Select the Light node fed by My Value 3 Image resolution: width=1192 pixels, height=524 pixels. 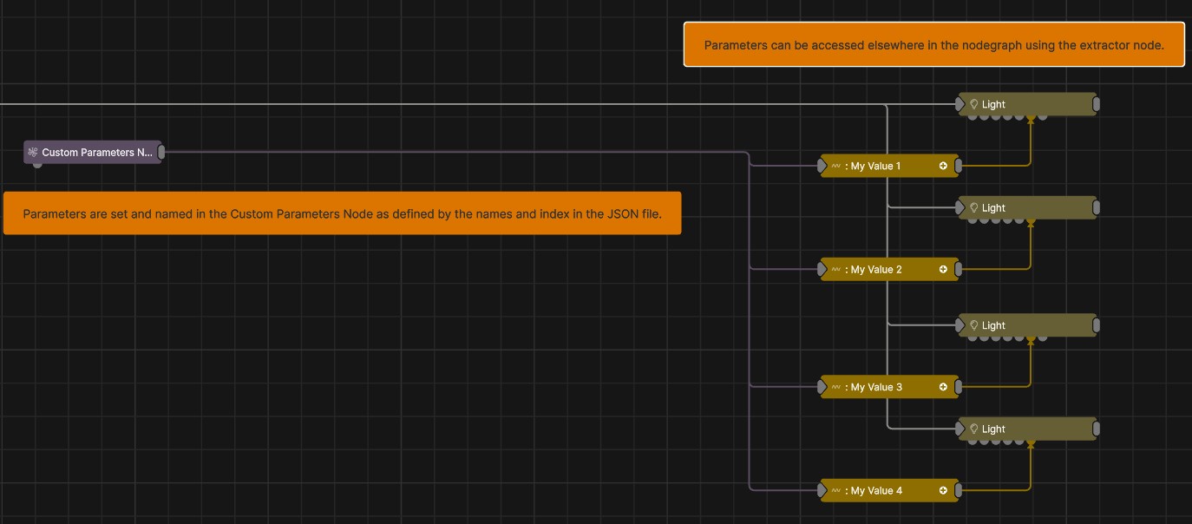coord(1027,325)
